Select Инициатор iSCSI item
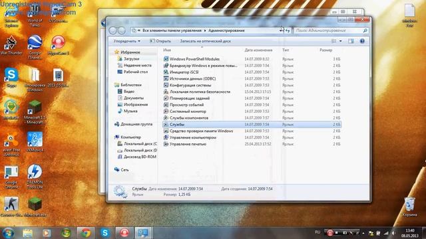This screenshot has height=239, width=426. click(252, 72)
